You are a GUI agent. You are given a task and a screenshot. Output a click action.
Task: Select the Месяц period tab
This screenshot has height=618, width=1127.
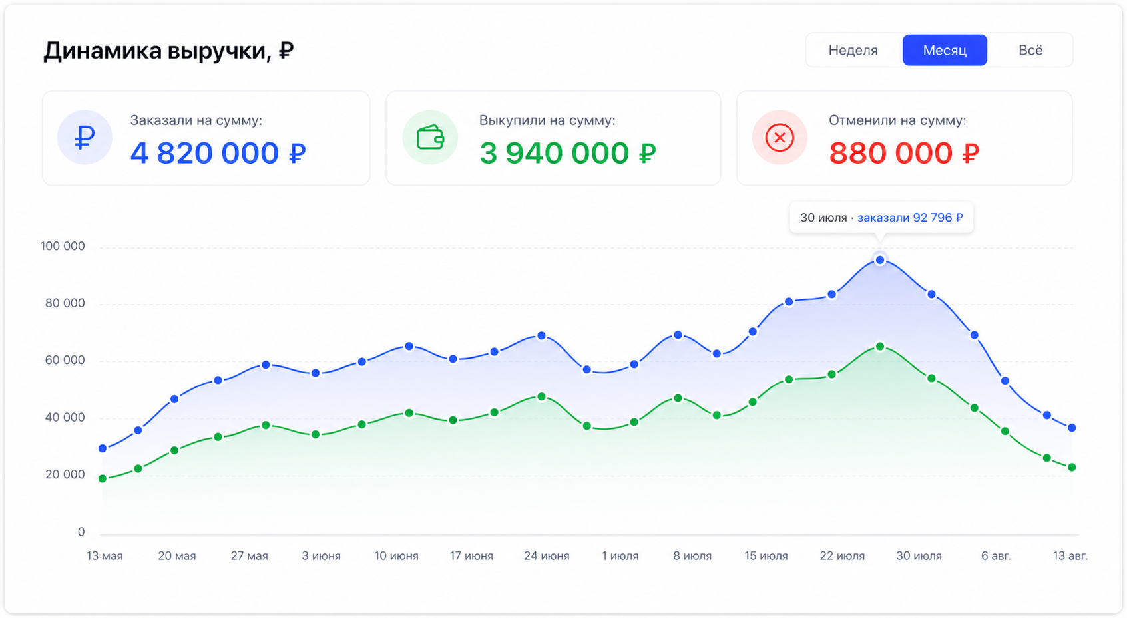point(945,50)
